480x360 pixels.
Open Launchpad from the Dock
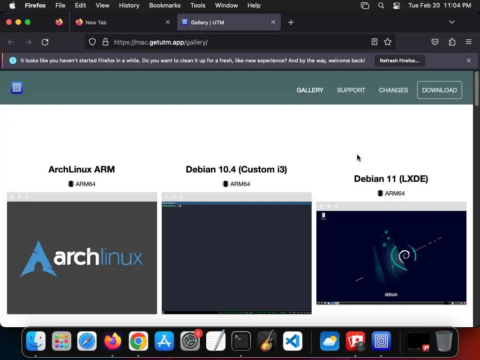coord(61,341)
